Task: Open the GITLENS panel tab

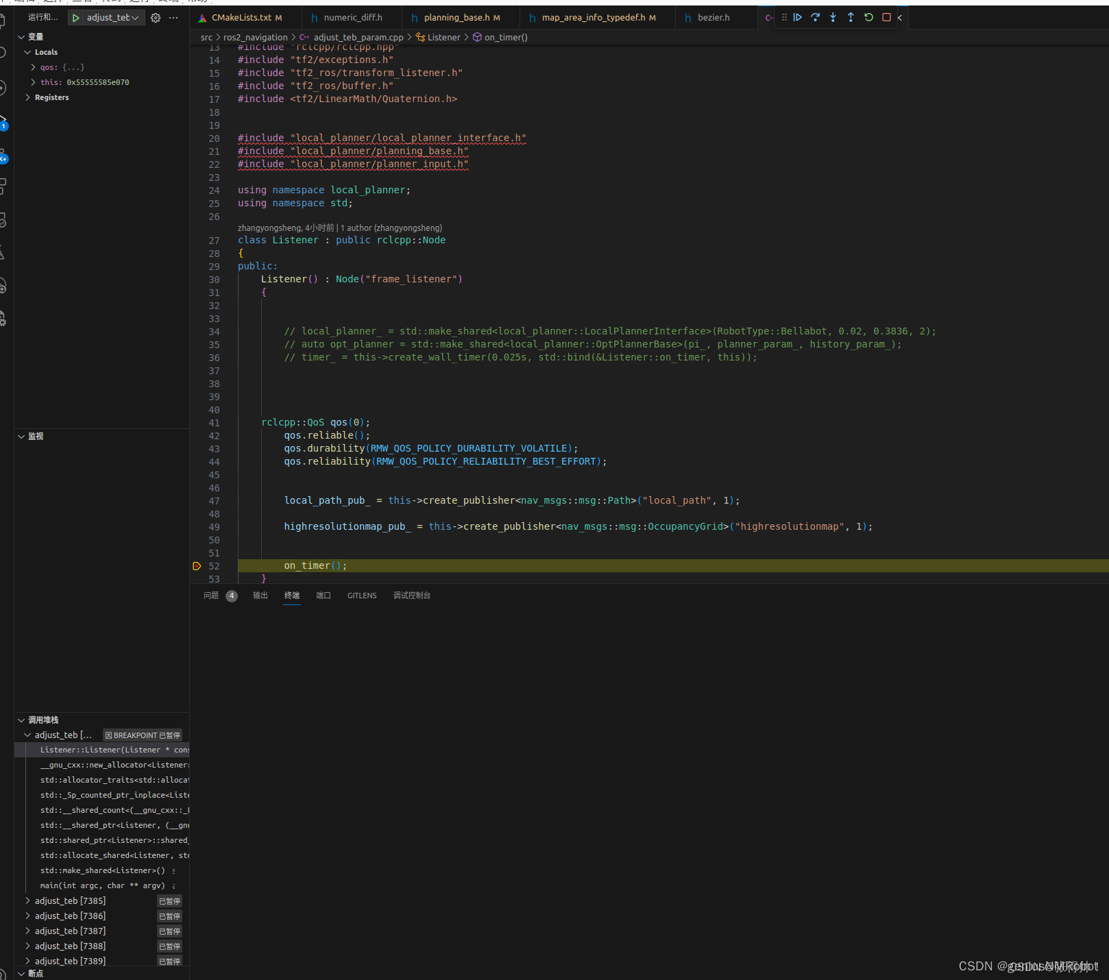Action: coord(362,596)
